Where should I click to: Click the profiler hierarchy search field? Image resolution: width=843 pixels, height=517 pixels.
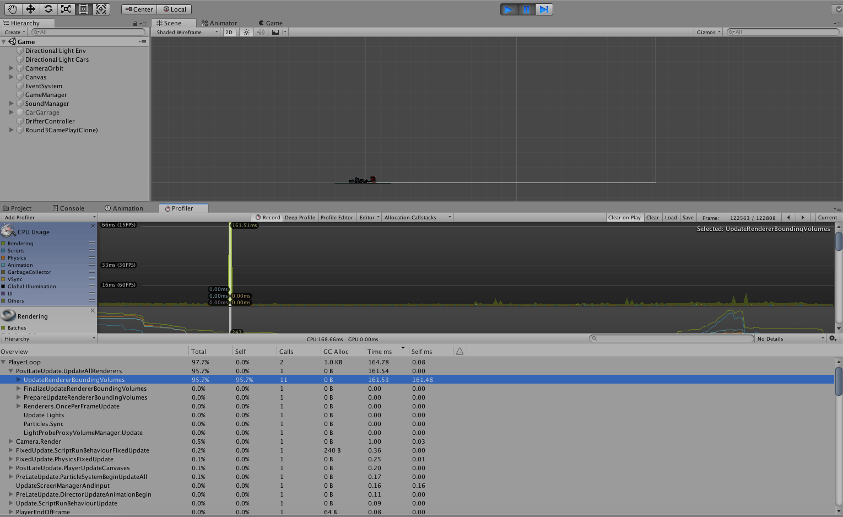point(671,338)
